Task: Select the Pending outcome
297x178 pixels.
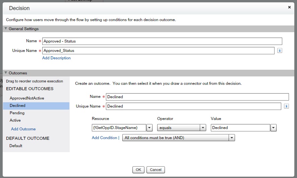Action: pos(17,113)
